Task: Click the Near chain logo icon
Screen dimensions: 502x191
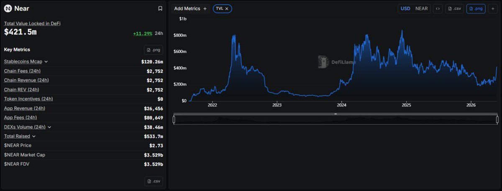Action: [x=8, y=8]
